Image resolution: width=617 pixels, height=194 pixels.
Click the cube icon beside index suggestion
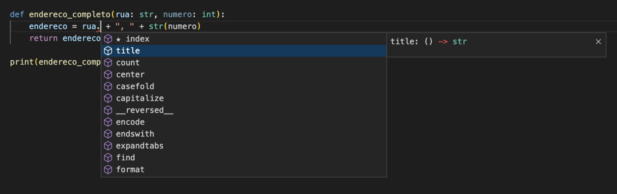108,39
